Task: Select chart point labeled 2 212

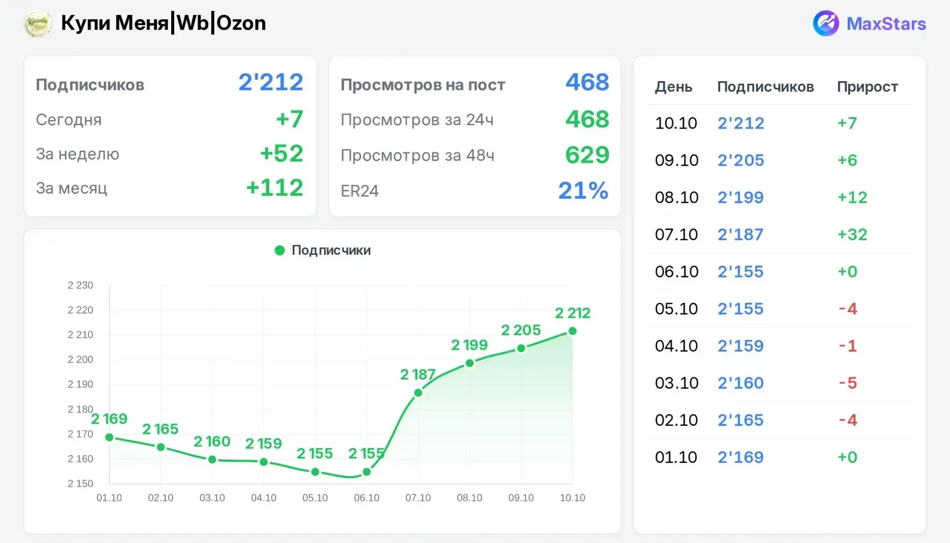Action: pyautogui.click(x=572, y=331)
